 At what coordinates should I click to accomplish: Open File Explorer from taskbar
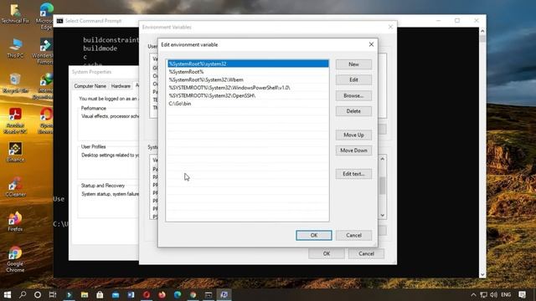click(85, 294)
